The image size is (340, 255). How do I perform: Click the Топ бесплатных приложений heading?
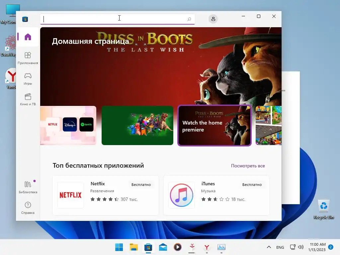(x=98, y=165)
